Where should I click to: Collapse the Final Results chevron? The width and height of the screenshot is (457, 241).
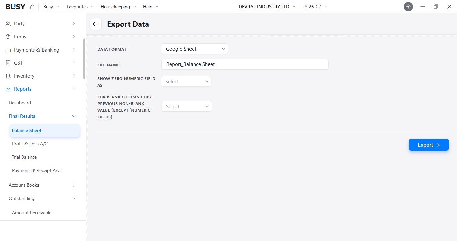(x=74, y=116)
